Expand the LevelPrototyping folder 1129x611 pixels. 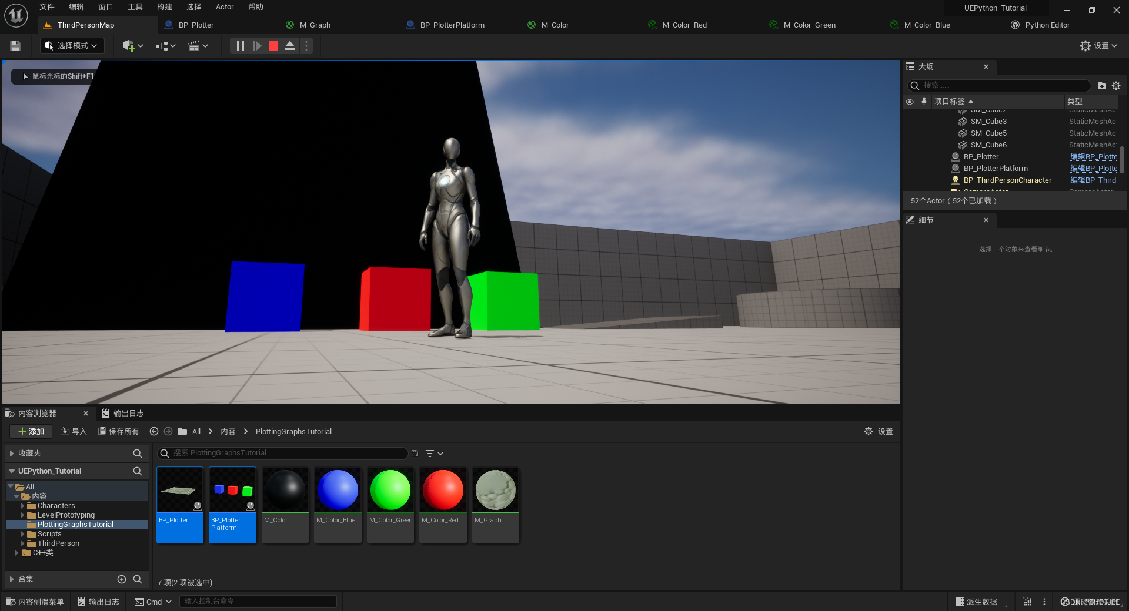coord(22,515)
